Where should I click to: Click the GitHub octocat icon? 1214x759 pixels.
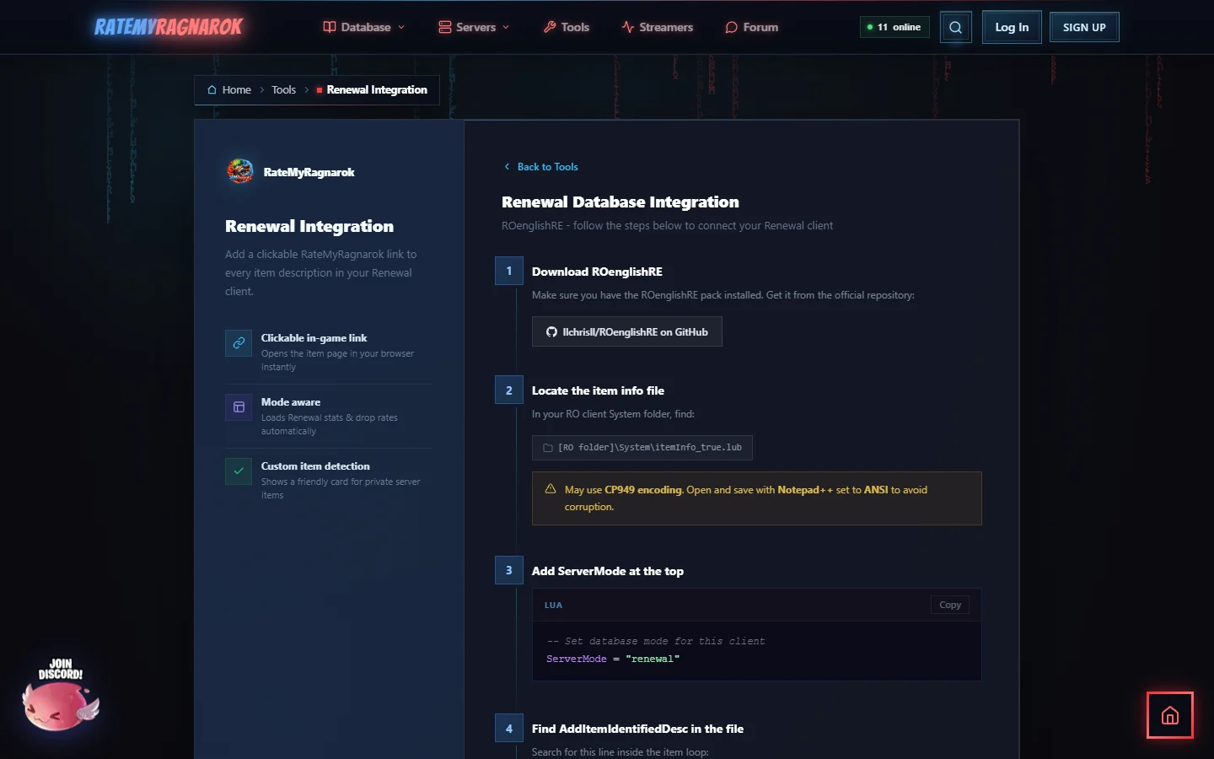(x=551, y=332)
